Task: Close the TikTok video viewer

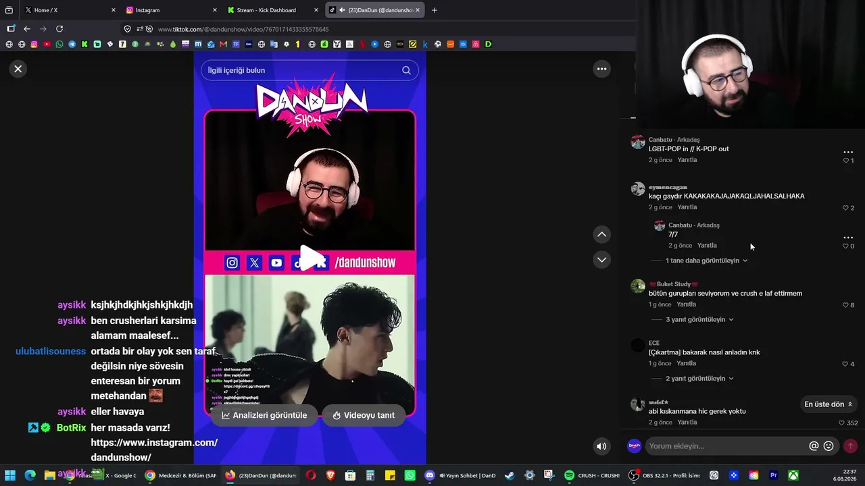Action: point(18,69)
